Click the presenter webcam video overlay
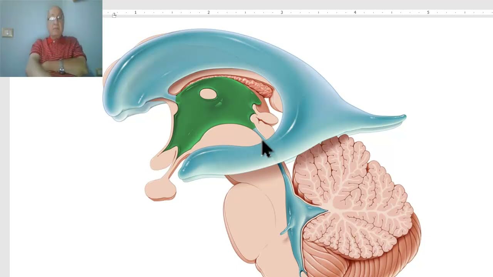The image size is (493, 277). (x=51, y=38)
